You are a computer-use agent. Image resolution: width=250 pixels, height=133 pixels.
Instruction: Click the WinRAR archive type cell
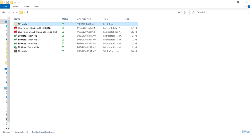[x=111, y=51]
